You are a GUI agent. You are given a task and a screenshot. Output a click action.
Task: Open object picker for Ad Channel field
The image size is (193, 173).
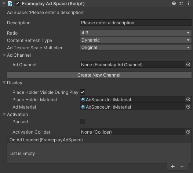[x=188, y=64]
